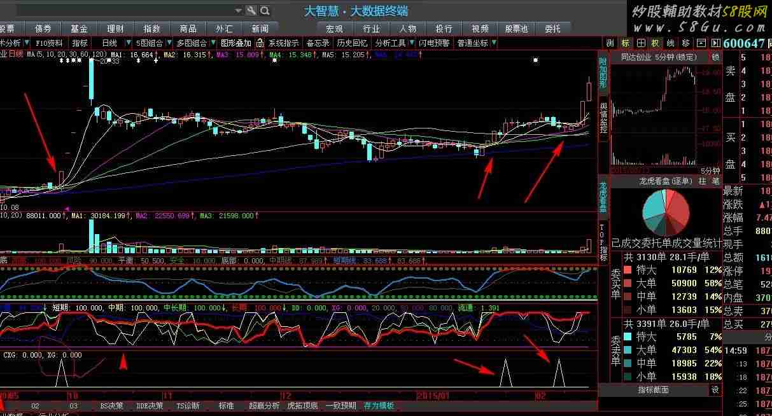Click the window-restore panel icon

(x=701, y=43)
